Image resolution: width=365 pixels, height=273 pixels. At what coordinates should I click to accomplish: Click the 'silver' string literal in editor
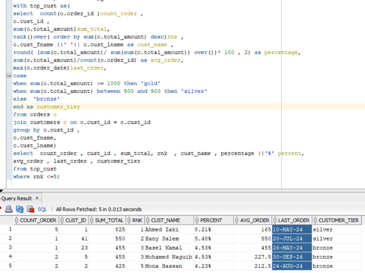194,91
